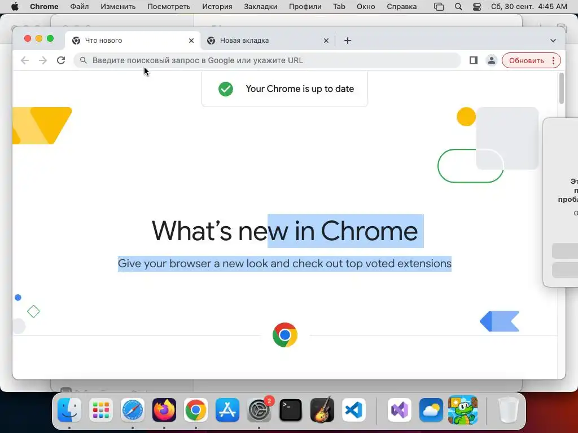Open the 'Файл' menu
This screenshot has height=433, width=578.
[79, 7]
